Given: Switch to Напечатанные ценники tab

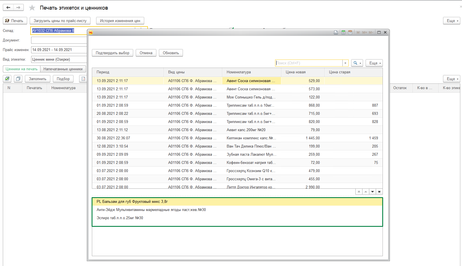Looking at the screenshot, I should tap(63, 69).
